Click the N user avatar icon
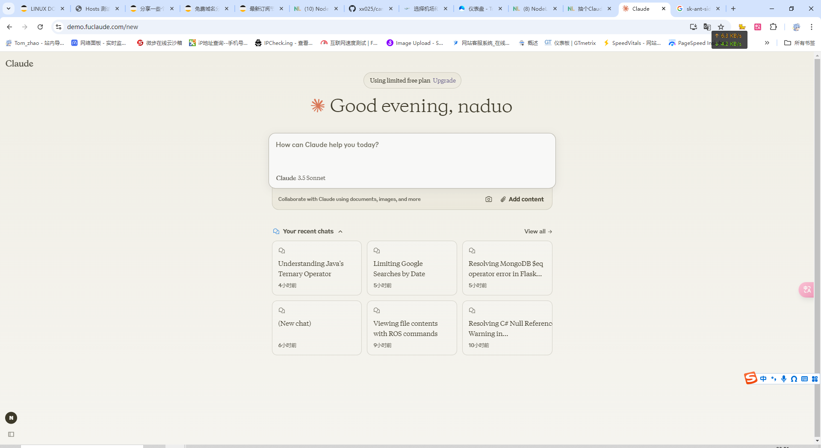 [x=11, y=418]
